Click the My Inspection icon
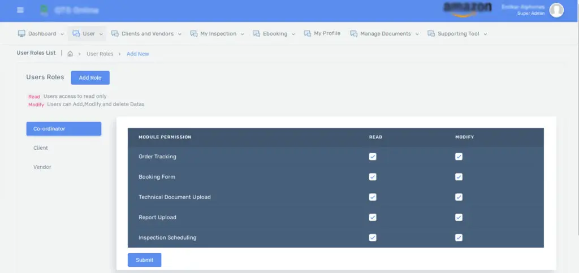The image size is (579, 273). (x=193, y=34)
